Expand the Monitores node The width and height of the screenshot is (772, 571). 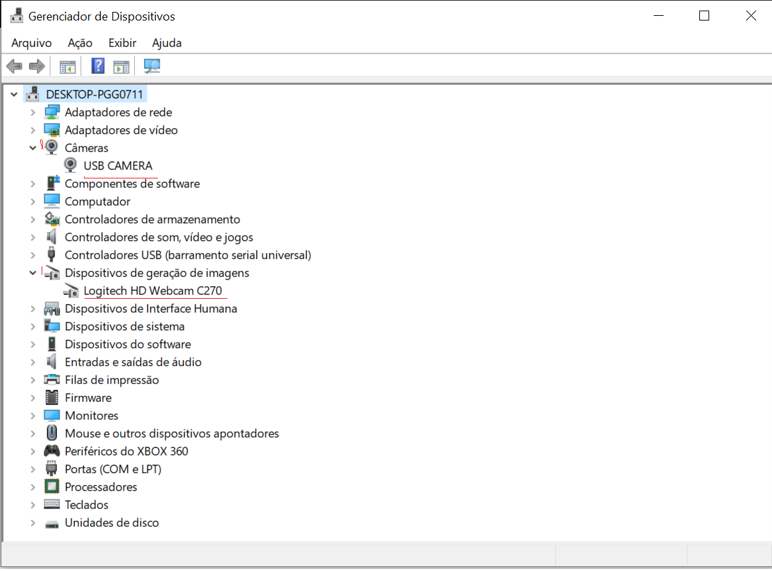click(x=33, y=416)
